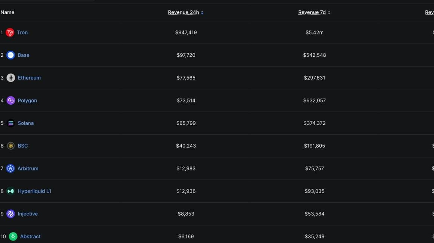
Task: Click the Tron logo icon
Action: (10, 33)
